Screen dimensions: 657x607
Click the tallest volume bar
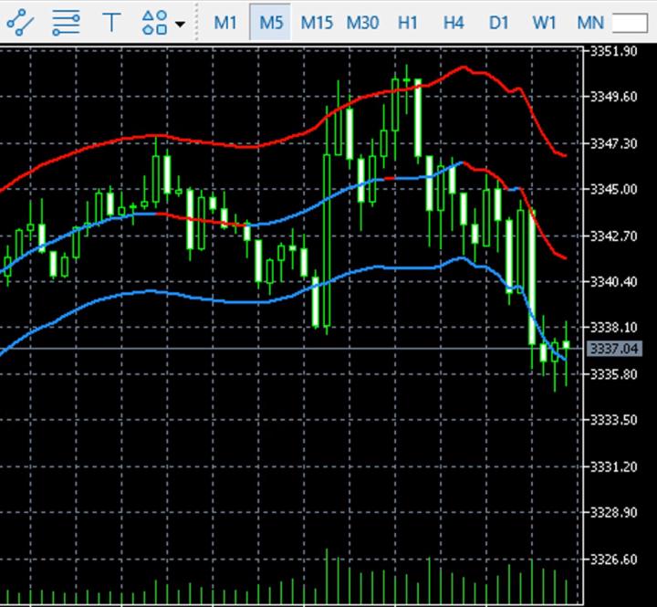[x=327, y=576]
